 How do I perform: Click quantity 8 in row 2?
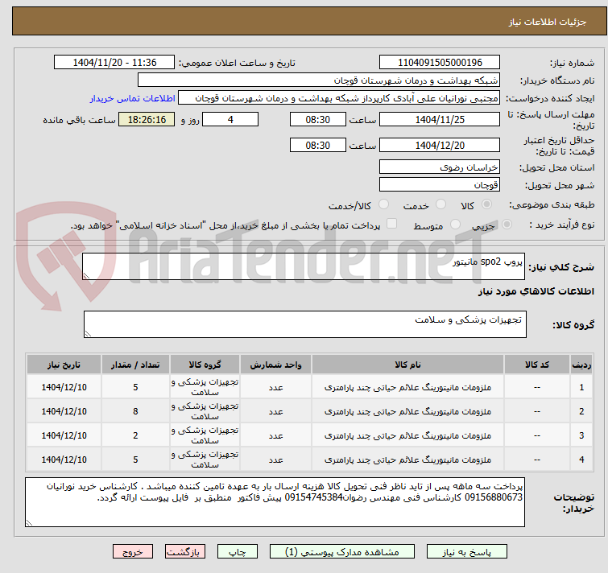(x=135, y=411)
